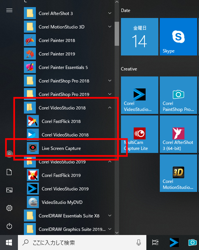Viewport: 199px width, 250px height.
Task: Click the Corel VideoStudio 2018 app icon
Action: [33, 135]
